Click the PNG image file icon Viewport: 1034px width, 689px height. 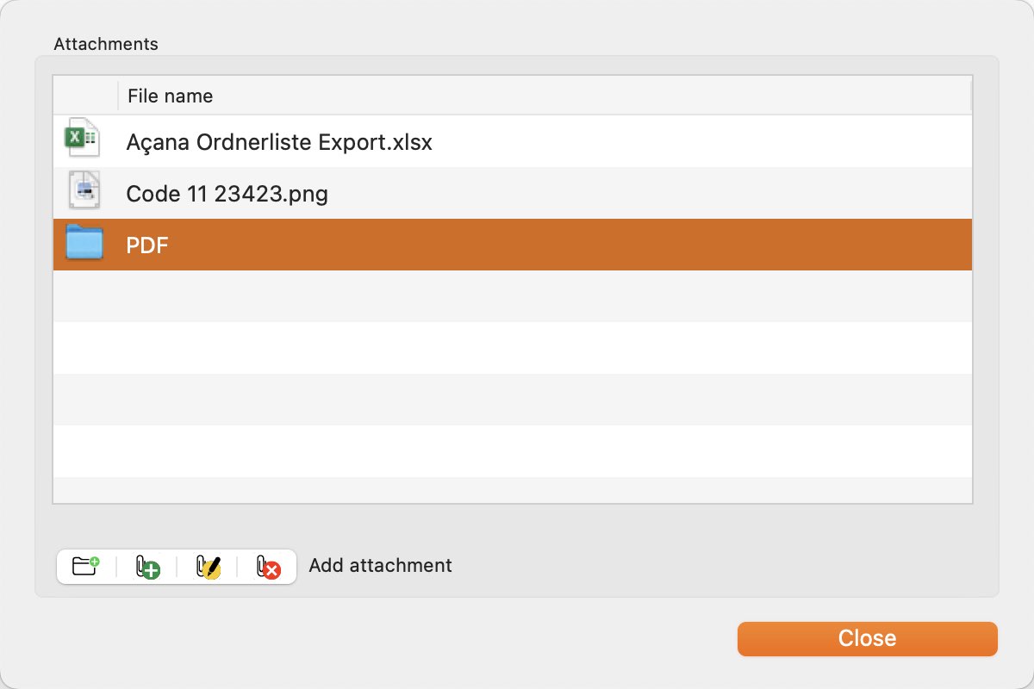click(84, 191)
